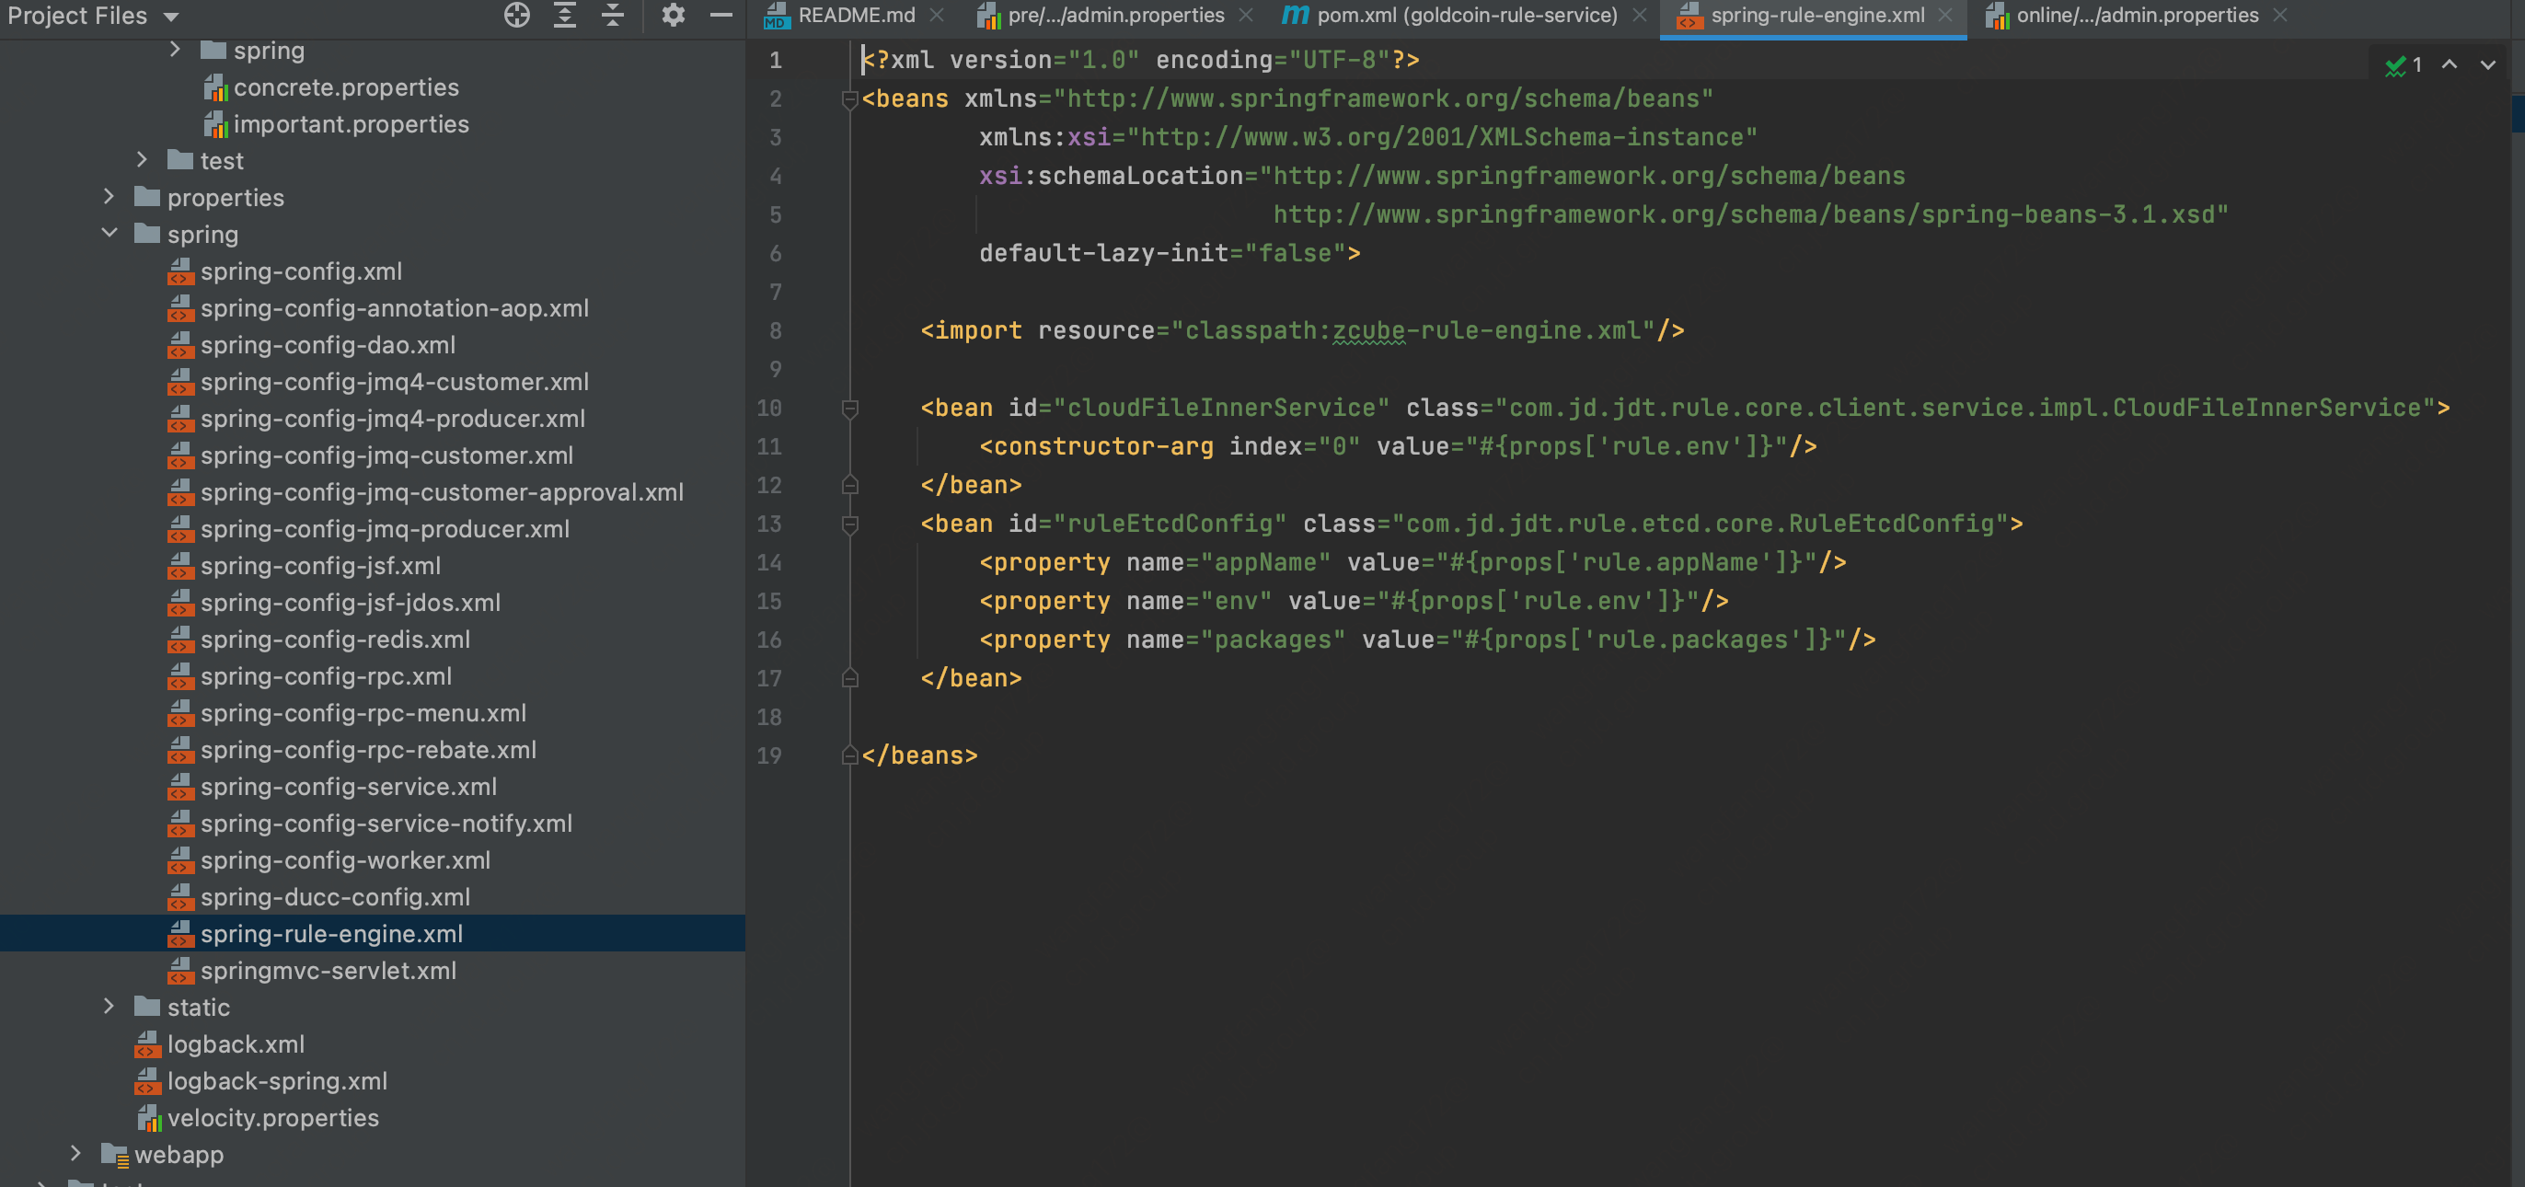The height and width of the screenshot is (1187, 2525).
Task: Go to next highlighted problem arrow
Action: tap(2488, 64)
